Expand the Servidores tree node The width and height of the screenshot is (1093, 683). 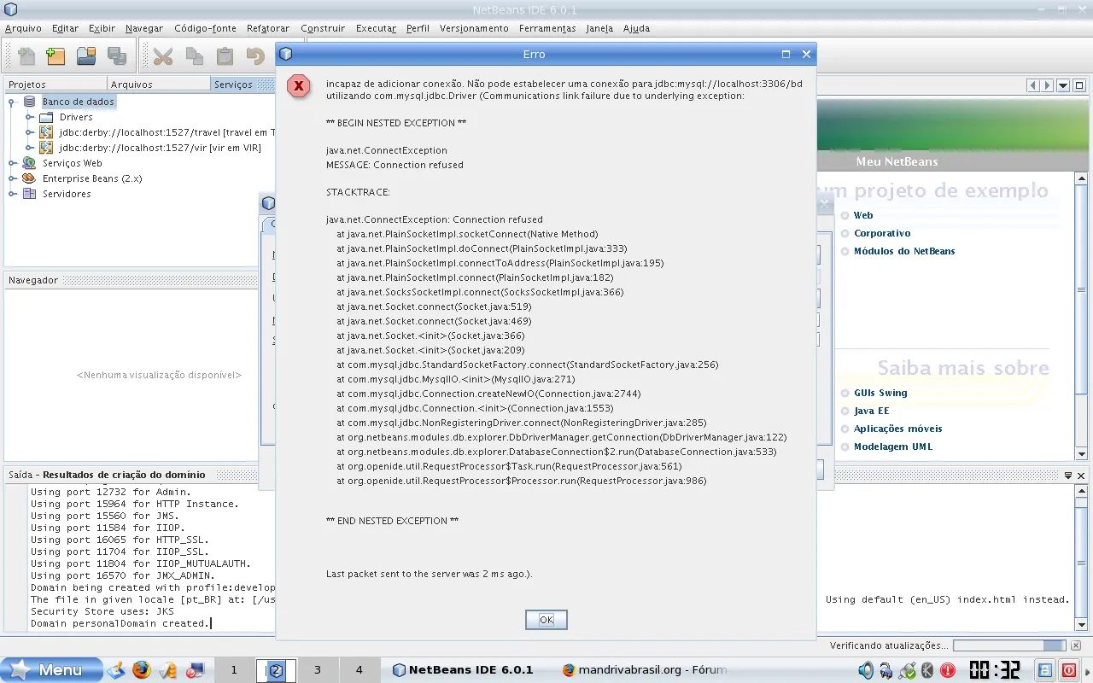click(13, 194)
